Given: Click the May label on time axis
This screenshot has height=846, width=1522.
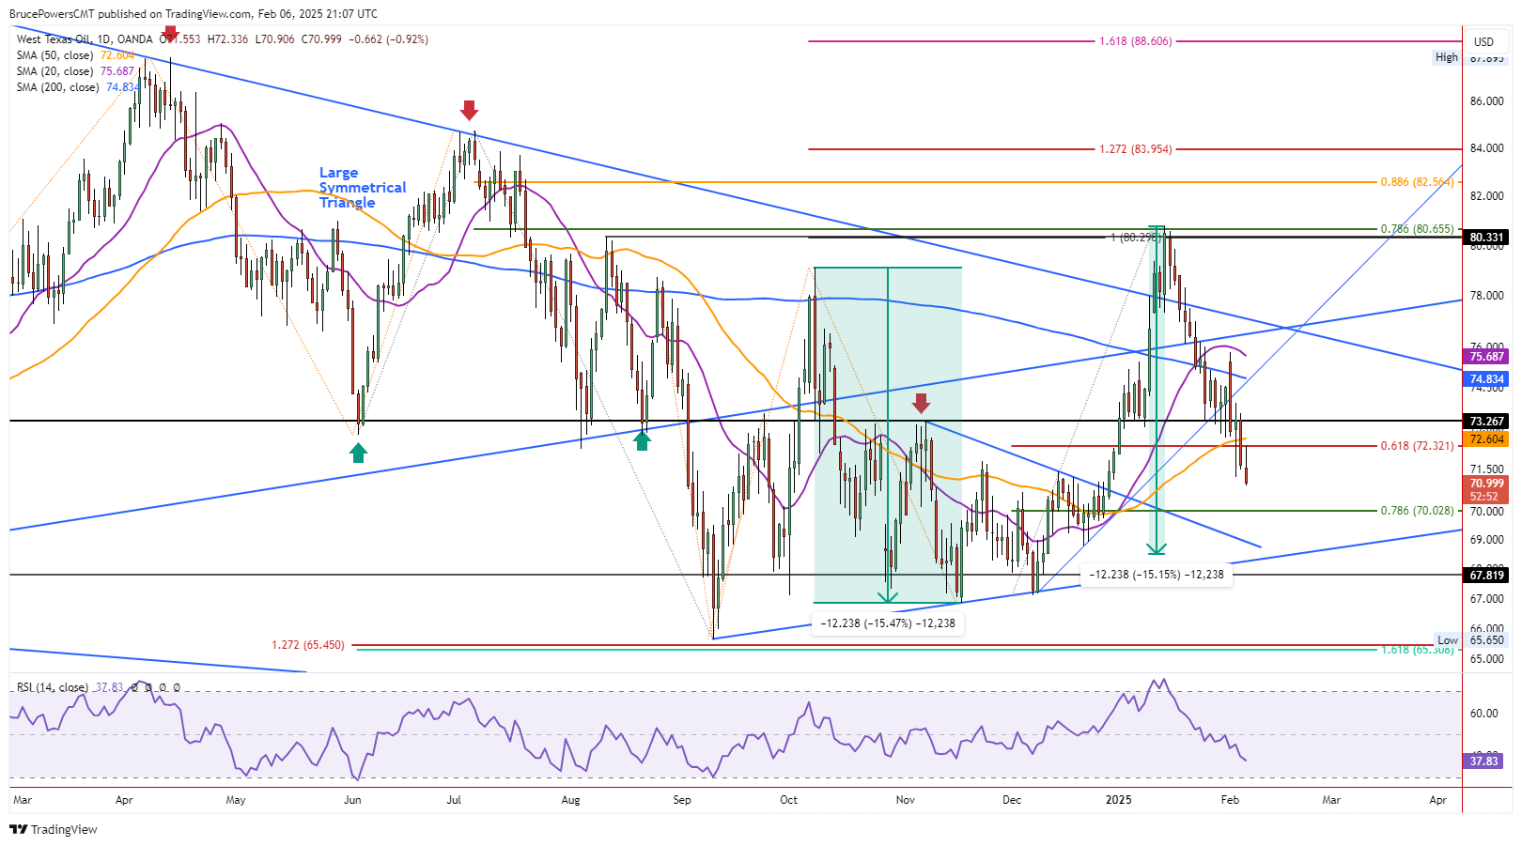Looking at the screenshot, I should pyautogui.click(x=236, y=800).
